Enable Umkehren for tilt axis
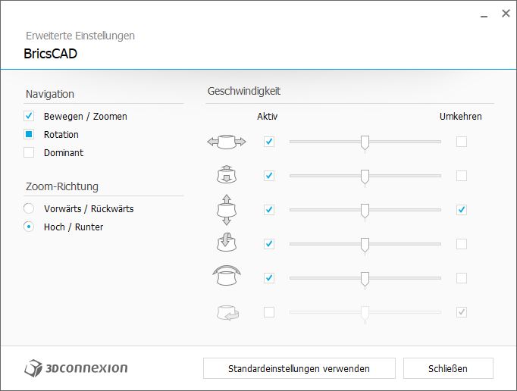This screenshot has height=391, width=517. click(462, 244)
